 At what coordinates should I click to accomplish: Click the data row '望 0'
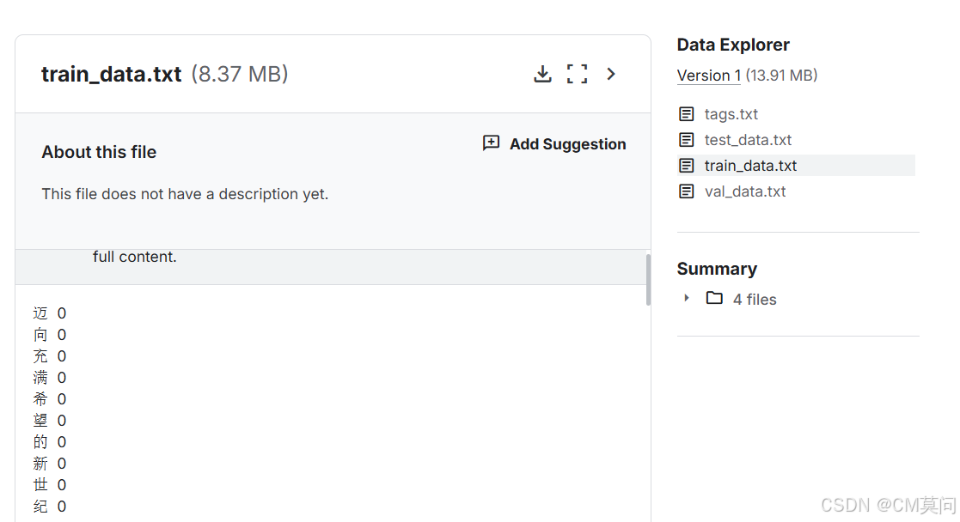pyautogui.click(x=50, y=421)
